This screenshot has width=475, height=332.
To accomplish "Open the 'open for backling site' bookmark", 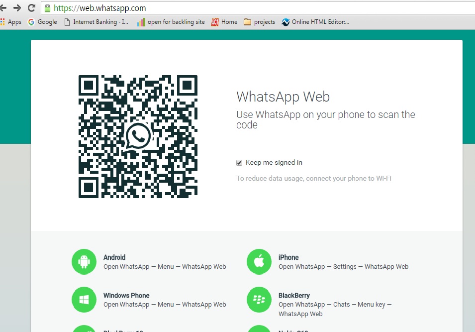I will [x=171, y=22].
